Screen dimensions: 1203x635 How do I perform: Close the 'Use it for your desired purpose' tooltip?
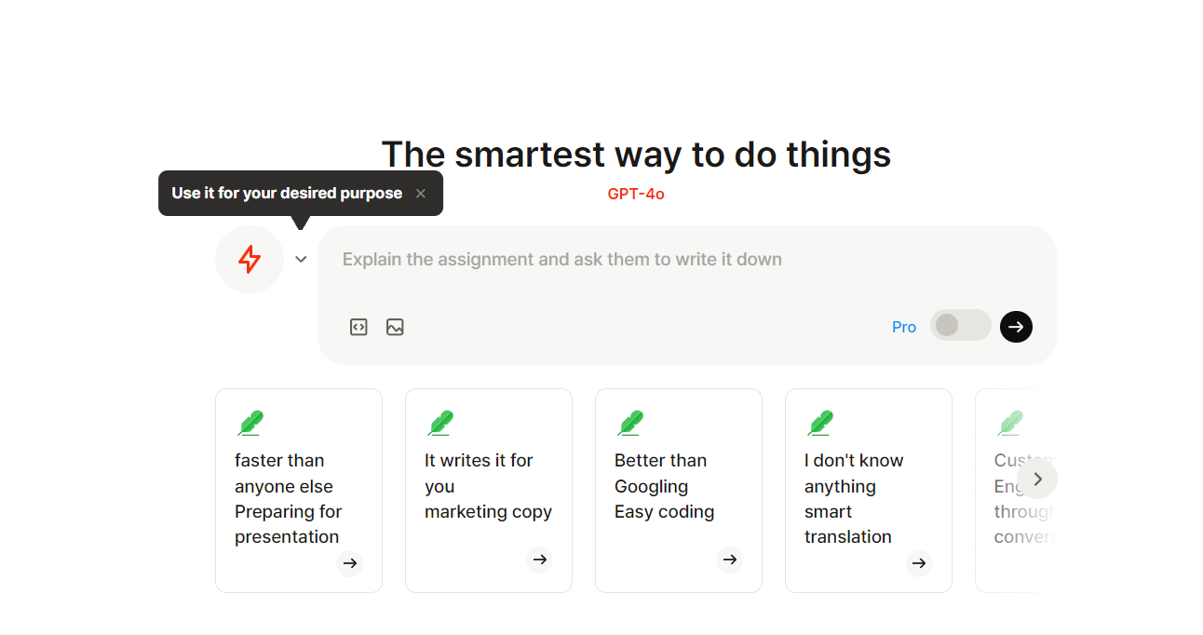click(421, 194)
